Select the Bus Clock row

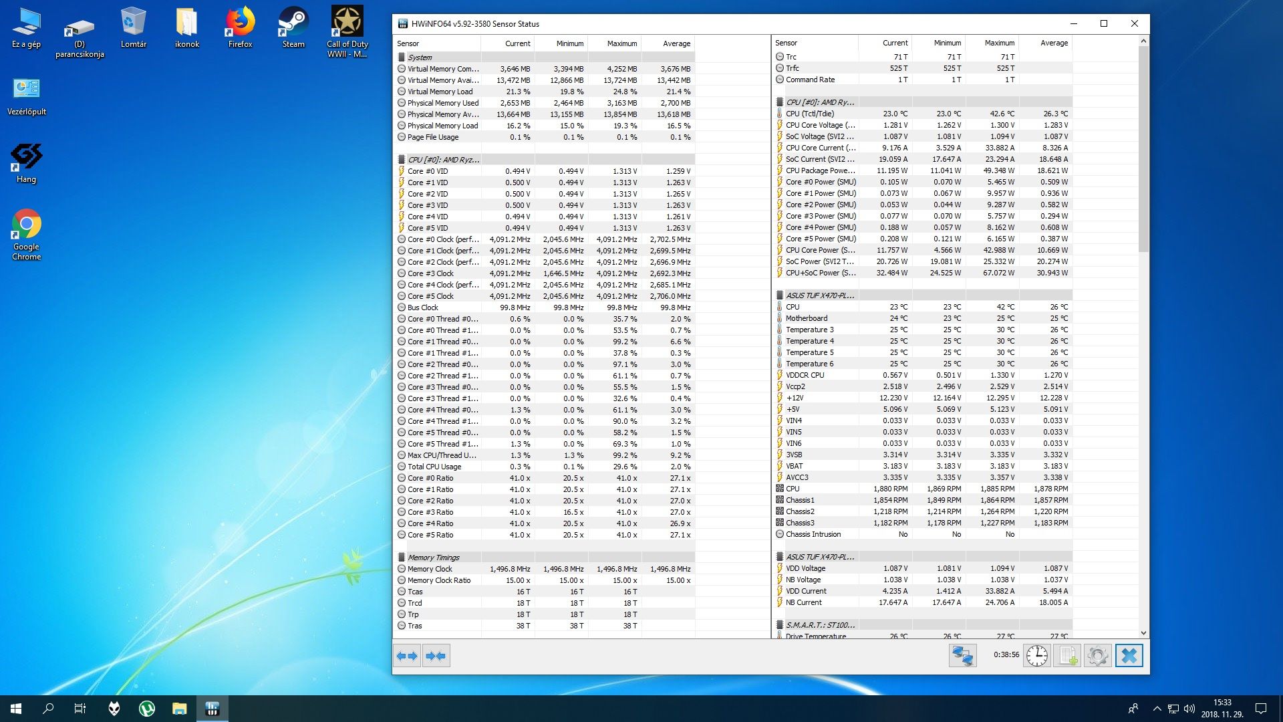(545, 308)
